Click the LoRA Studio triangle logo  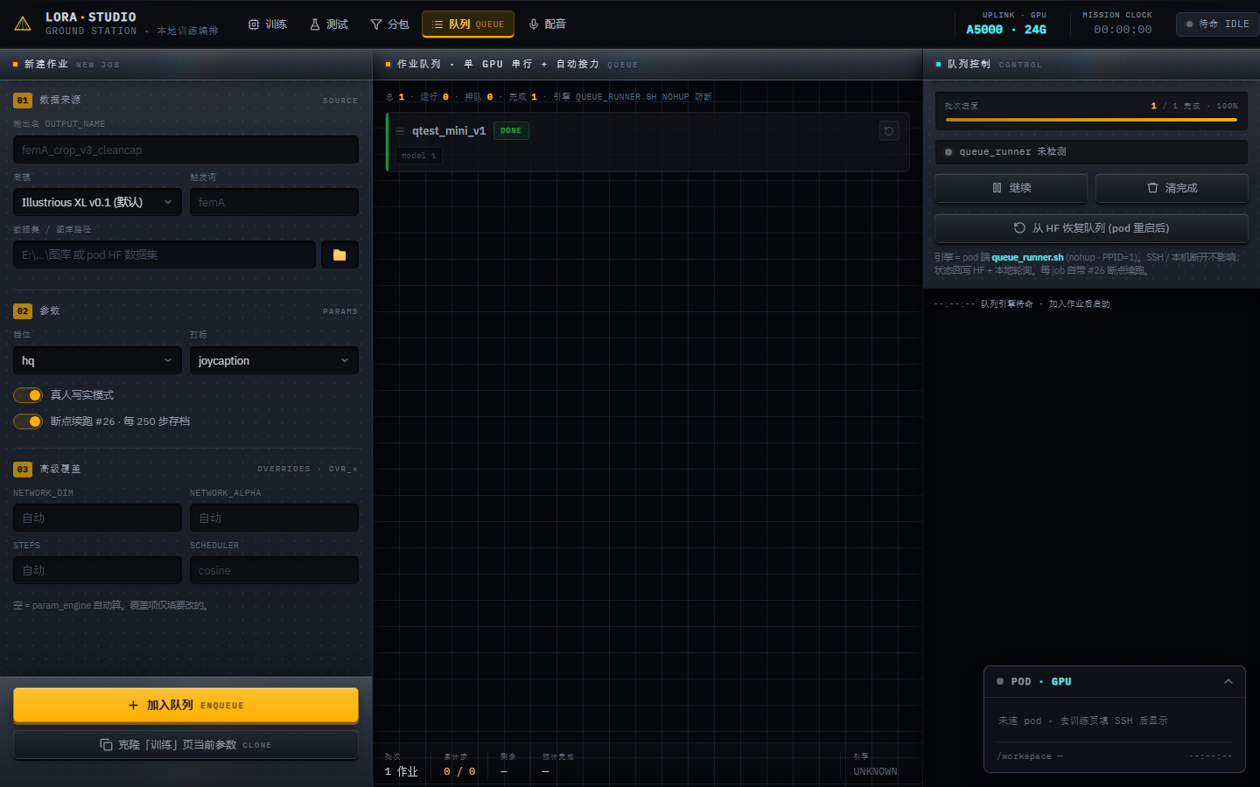23,24
